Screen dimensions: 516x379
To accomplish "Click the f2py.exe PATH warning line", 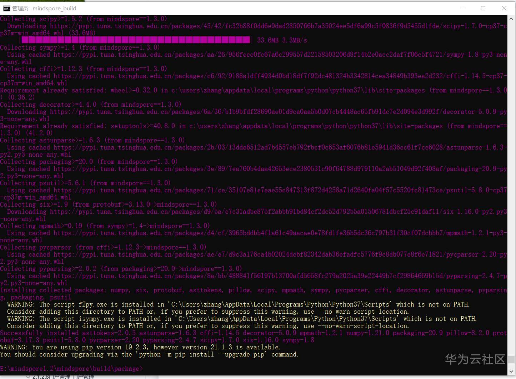I will coord(238,304).
